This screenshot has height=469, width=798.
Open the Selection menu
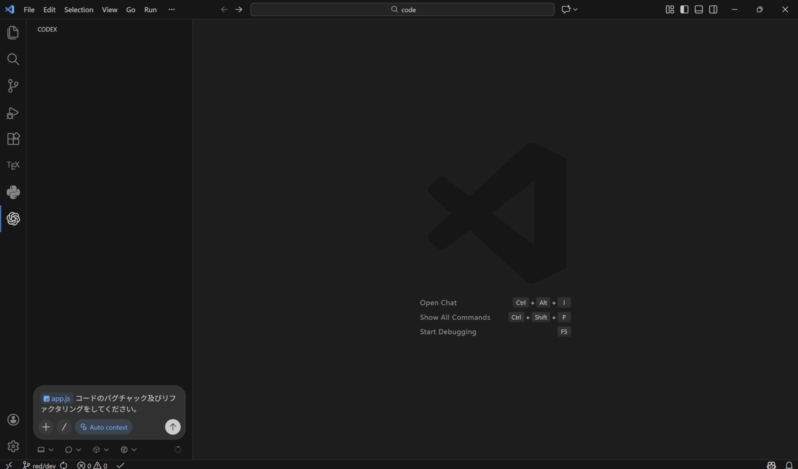click(78, 10)
